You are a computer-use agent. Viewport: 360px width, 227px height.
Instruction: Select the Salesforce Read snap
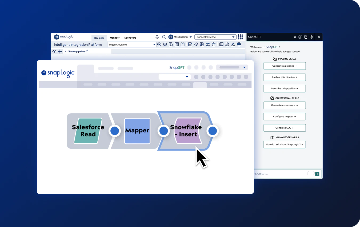tap(88, 131)
